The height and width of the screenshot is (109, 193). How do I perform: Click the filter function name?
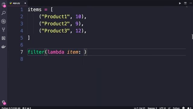click(36, 52)
